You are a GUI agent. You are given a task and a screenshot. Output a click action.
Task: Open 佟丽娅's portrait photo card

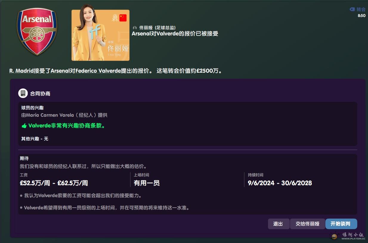(100, 35)
